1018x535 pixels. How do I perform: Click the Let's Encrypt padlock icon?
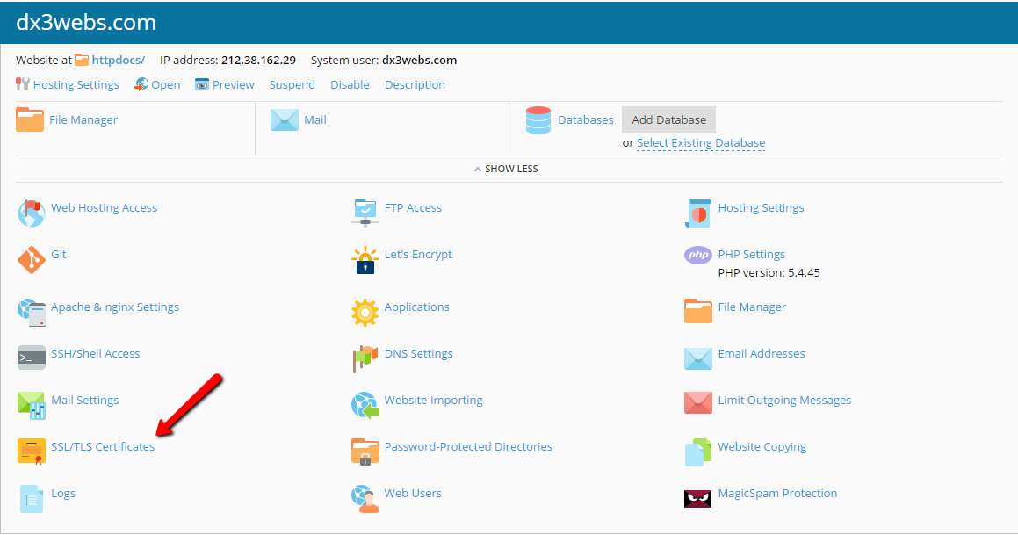pyautogui.click(x=365, y=260)
